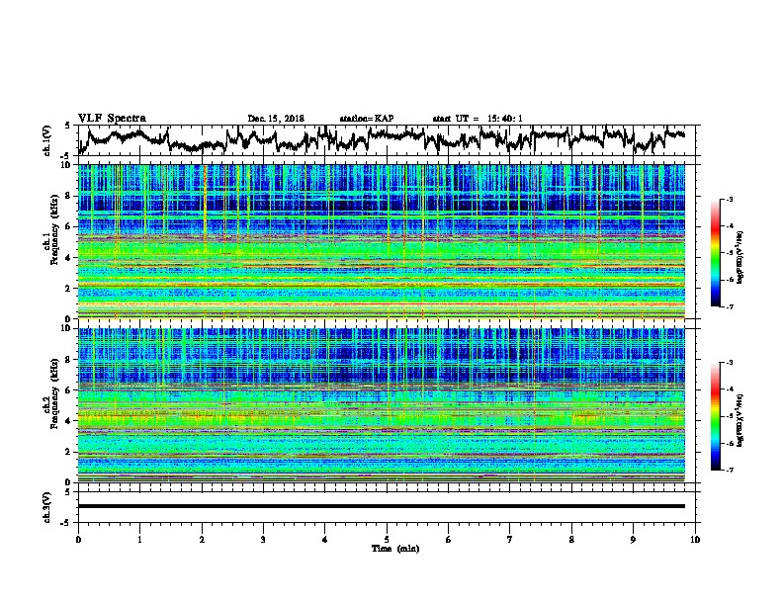This screenshot has height=605, width=783.
Task: Click the time axis tick label "5"
Action: point(387,540)
